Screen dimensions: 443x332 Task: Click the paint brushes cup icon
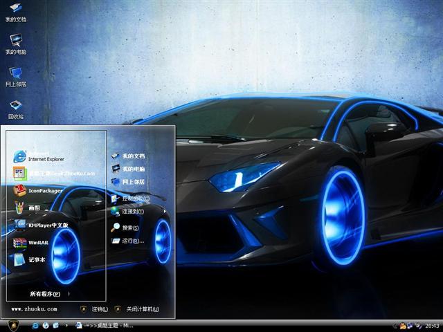pyautogui.click(x=19, y=207)
